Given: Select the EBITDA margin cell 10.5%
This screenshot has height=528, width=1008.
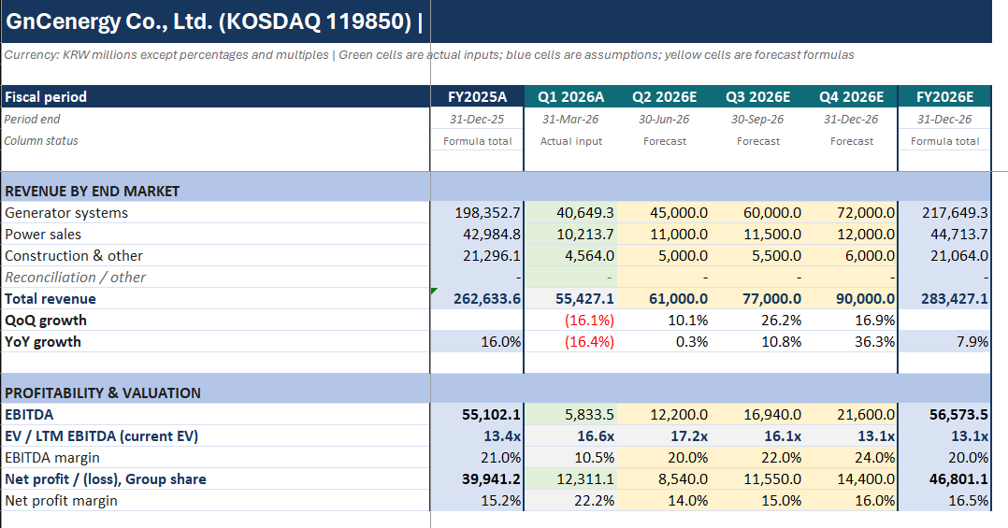Looking at the screenshot, I should pyautogui.click(x=570, y=457).
